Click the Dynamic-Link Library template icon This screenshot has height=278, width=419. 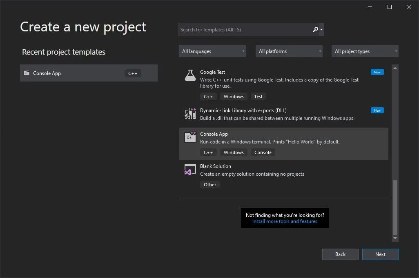click(x=190, y=114)
